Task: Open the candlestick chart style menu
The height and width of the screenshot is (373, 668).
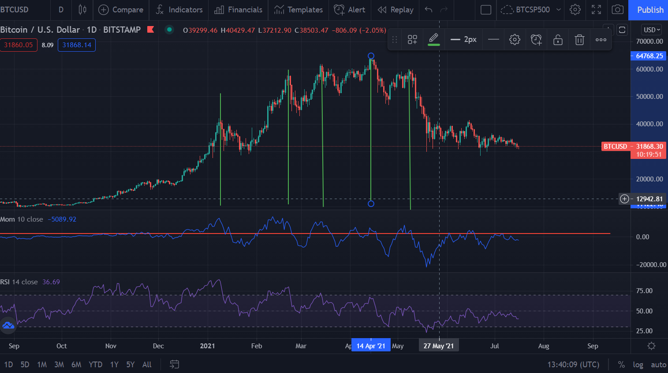Action: coord(82,9)
